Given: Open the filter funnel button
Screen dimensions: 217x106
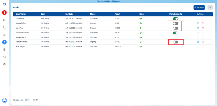Looking at the screenshot, I should click(x=210, y=8).
